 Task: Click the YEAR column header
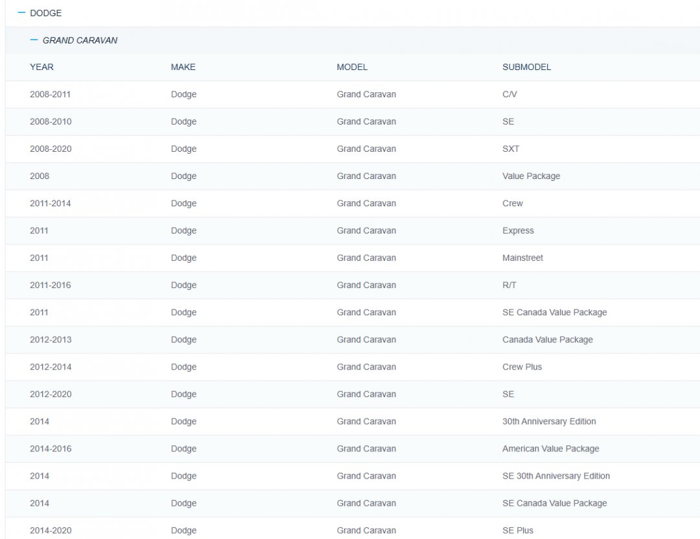pos(41,67)
